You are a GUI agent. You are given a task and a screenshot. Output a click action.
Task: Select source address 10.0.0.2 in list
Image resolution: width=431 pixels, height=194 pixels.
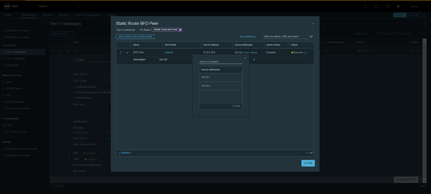tap(206, 86)
